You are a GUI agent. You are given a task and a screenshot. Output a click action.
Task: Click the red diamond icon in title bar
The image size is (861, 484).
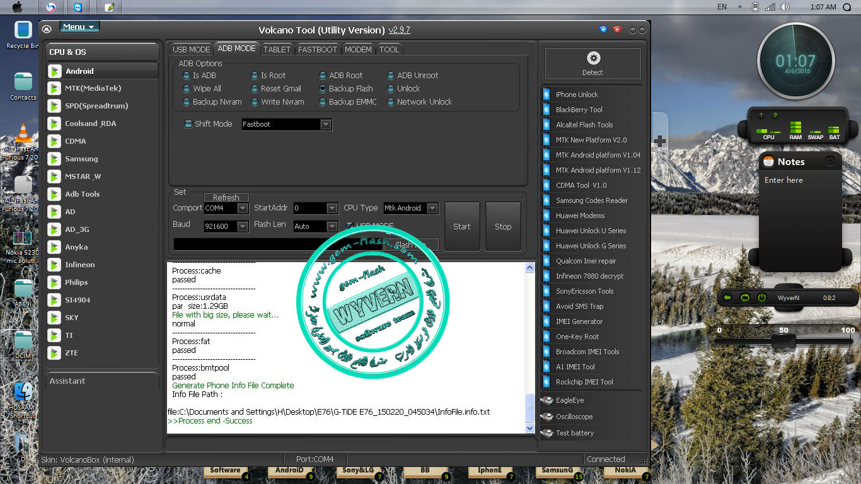pos(617,30)
